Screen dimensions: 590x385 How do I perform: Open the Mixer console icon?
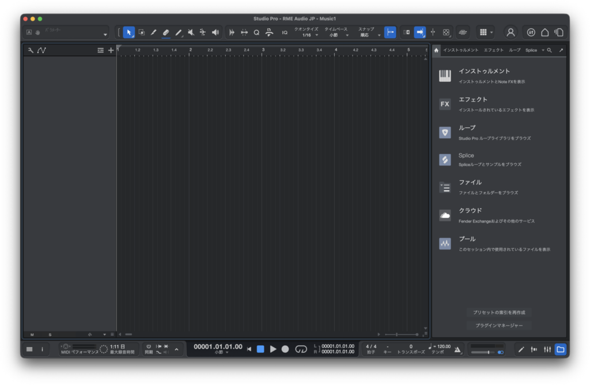click(546, 349)
